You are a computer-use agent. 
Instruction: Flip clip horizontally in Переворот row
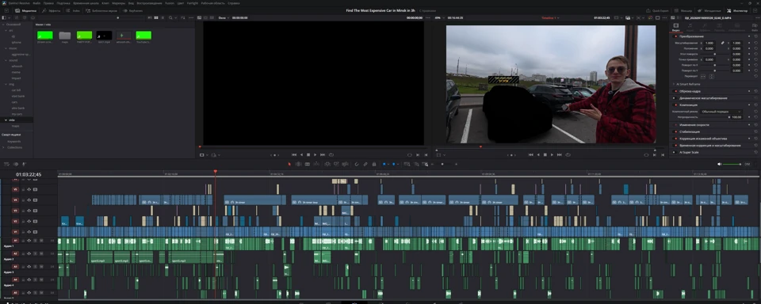[x=703, y=76]
